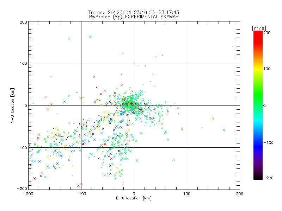Image resolution: width=282 pixels, height=211 pixels.
Task: Click the colorbar label '-100'
Action: [x=268, y=142]
